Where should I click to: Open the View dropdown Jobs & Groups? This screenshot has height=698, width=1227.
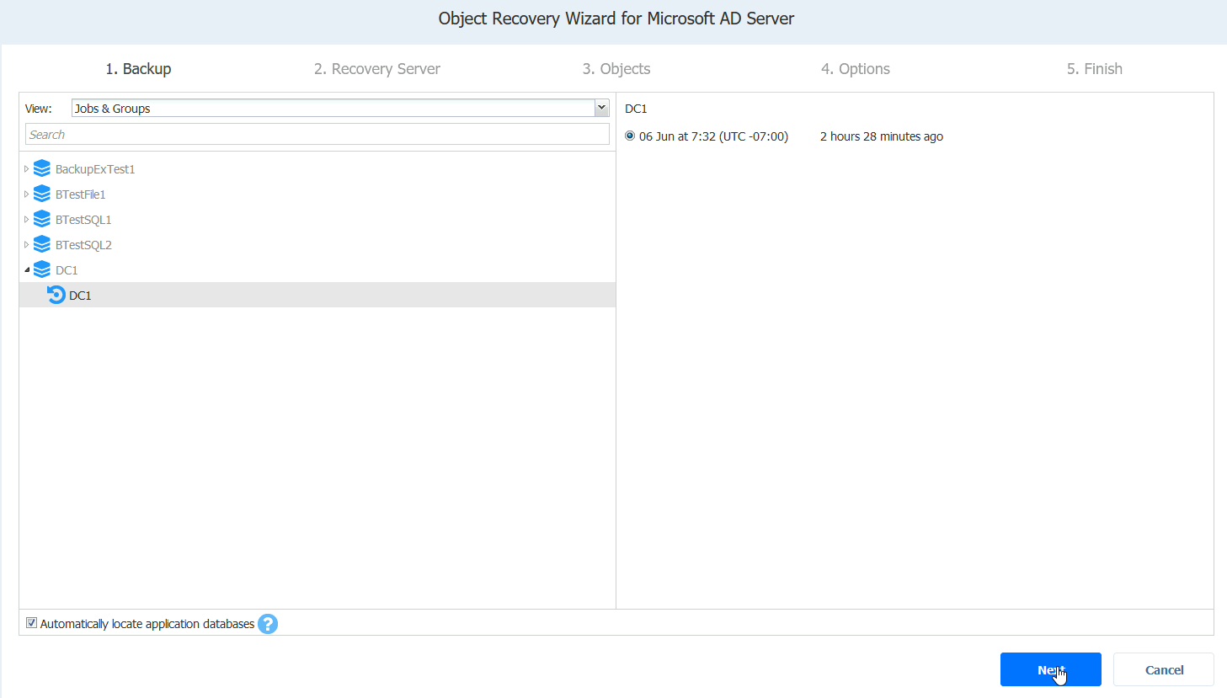[x=340, y=108]
